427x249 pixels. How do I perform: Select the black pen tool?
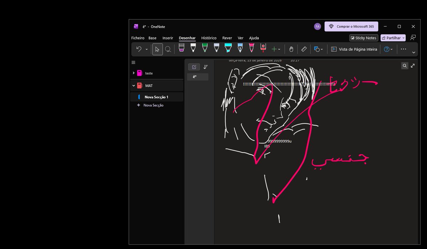point(193,48)
